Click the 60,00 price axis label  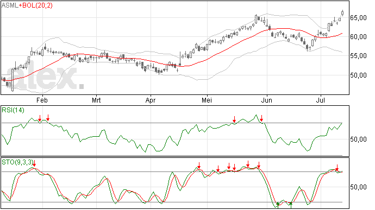click(358, 37)
